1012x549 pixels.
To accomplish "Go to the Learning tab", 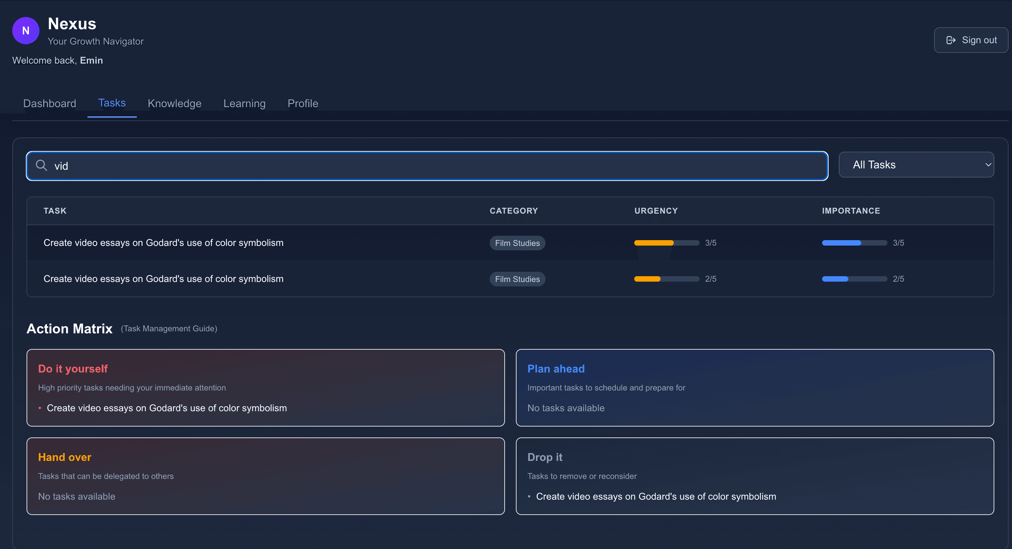I will tap(244, 103).
